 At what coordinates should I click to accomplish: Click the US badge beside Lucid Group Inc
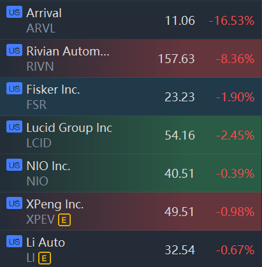[14, 127]
